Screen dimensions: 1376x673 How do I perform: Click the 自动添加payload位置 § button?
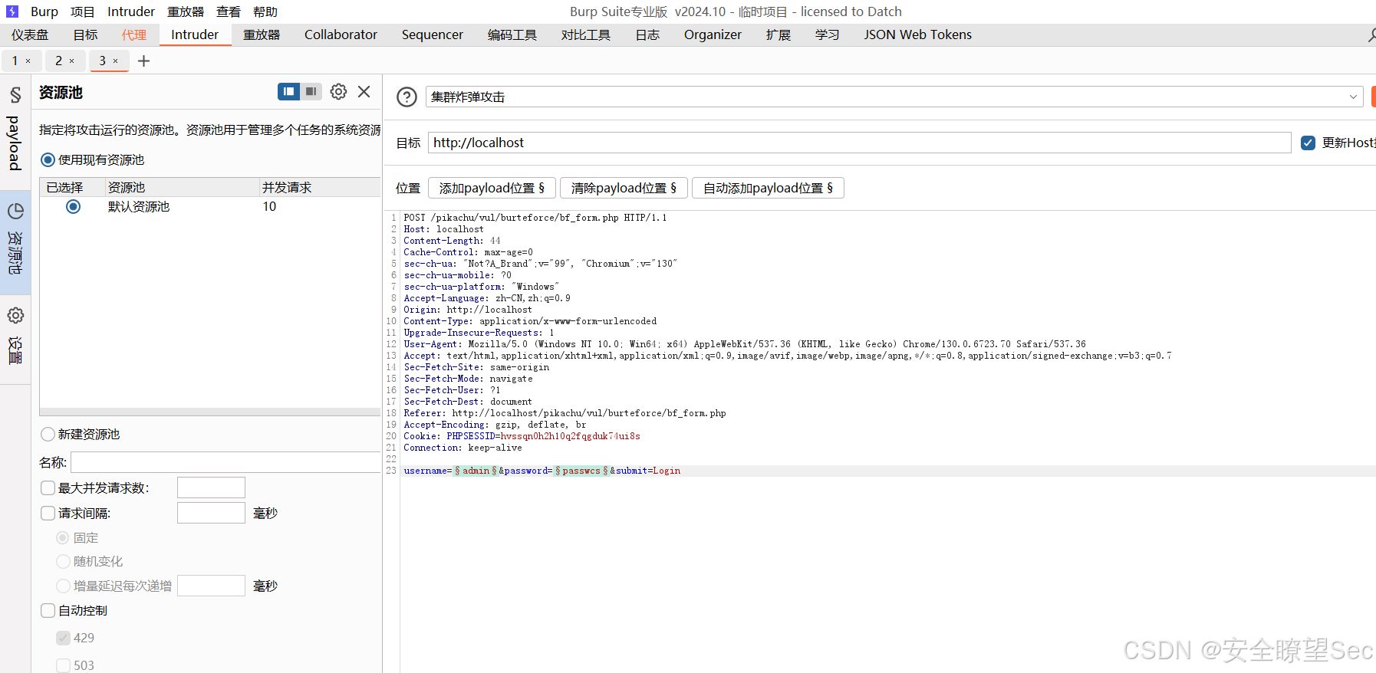click(x=768, y=189)
